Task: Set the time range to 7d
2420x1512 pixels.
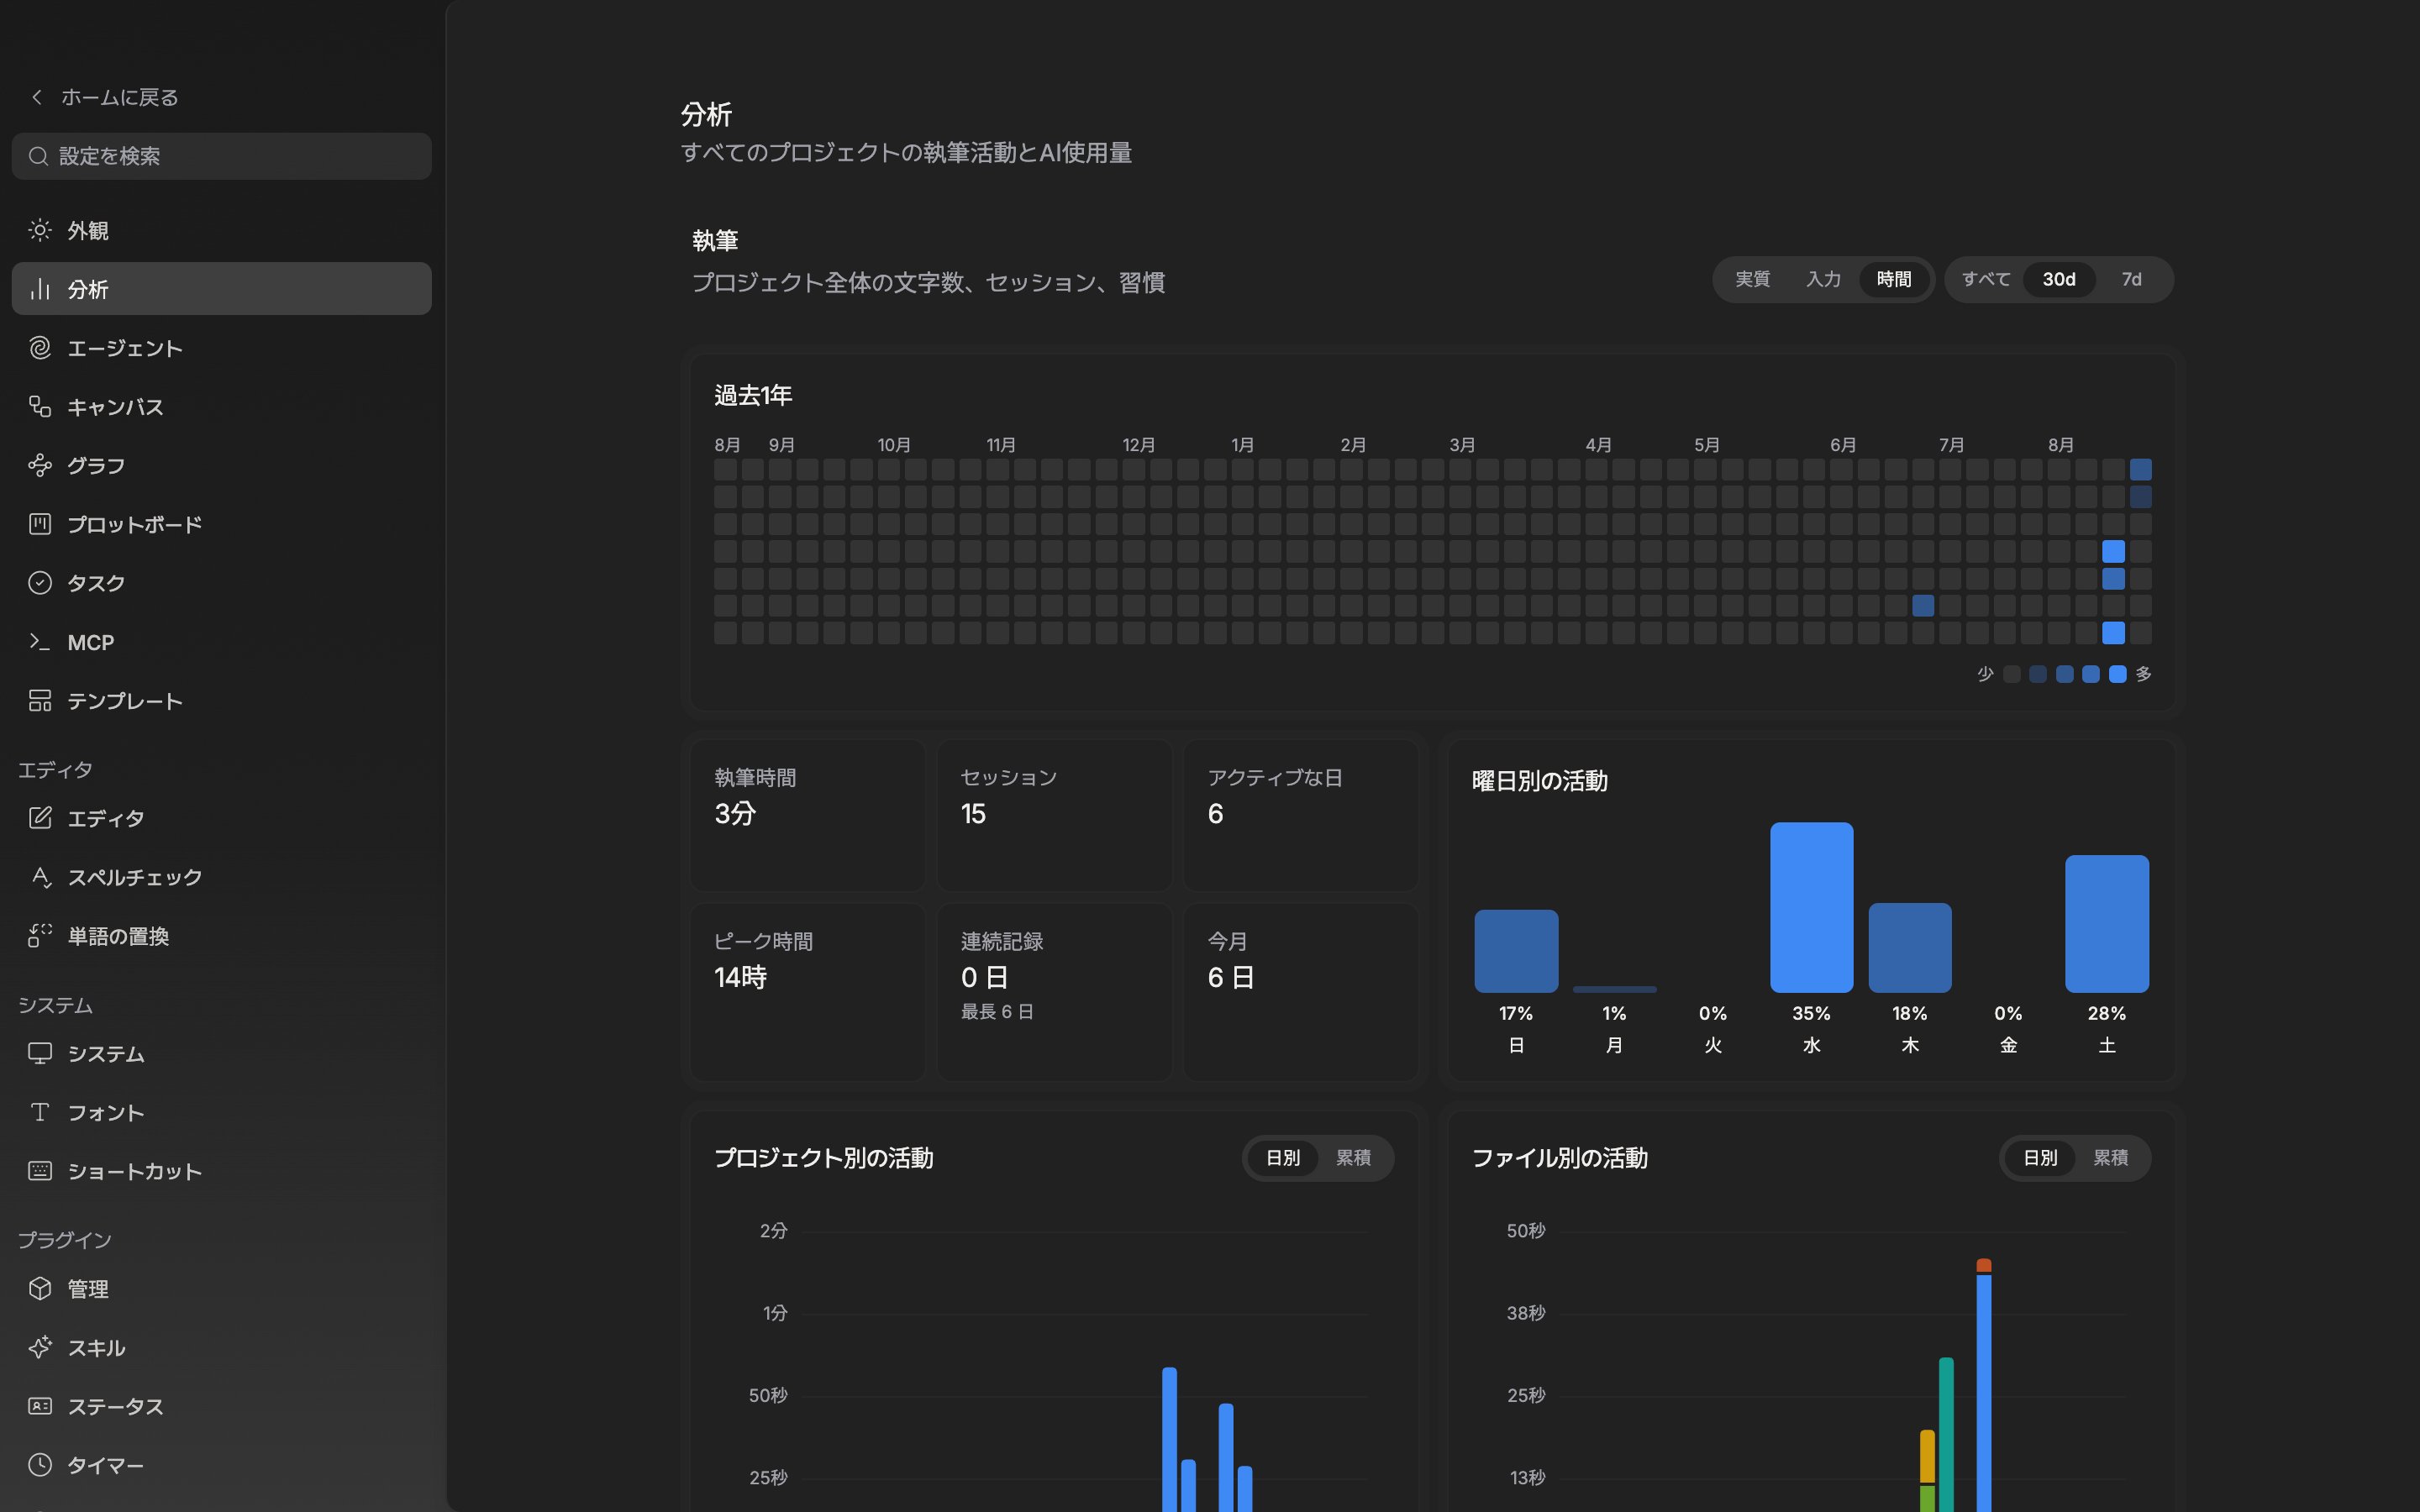Action: pos(2132,279)
